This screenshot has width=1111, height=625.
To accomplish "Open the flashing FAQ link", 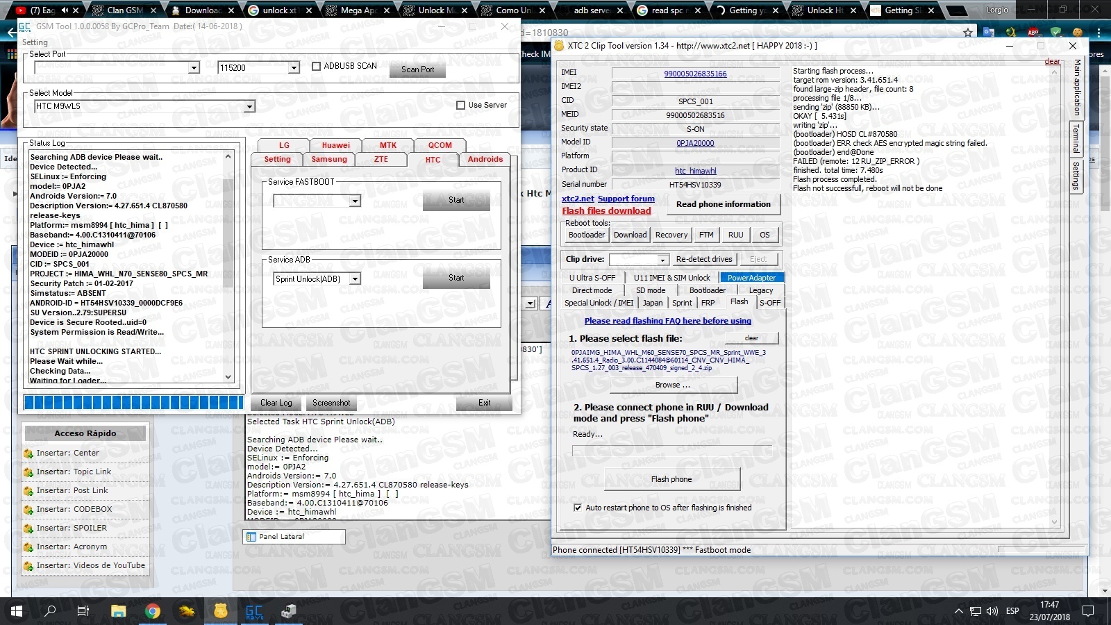I will pos(668,321).
